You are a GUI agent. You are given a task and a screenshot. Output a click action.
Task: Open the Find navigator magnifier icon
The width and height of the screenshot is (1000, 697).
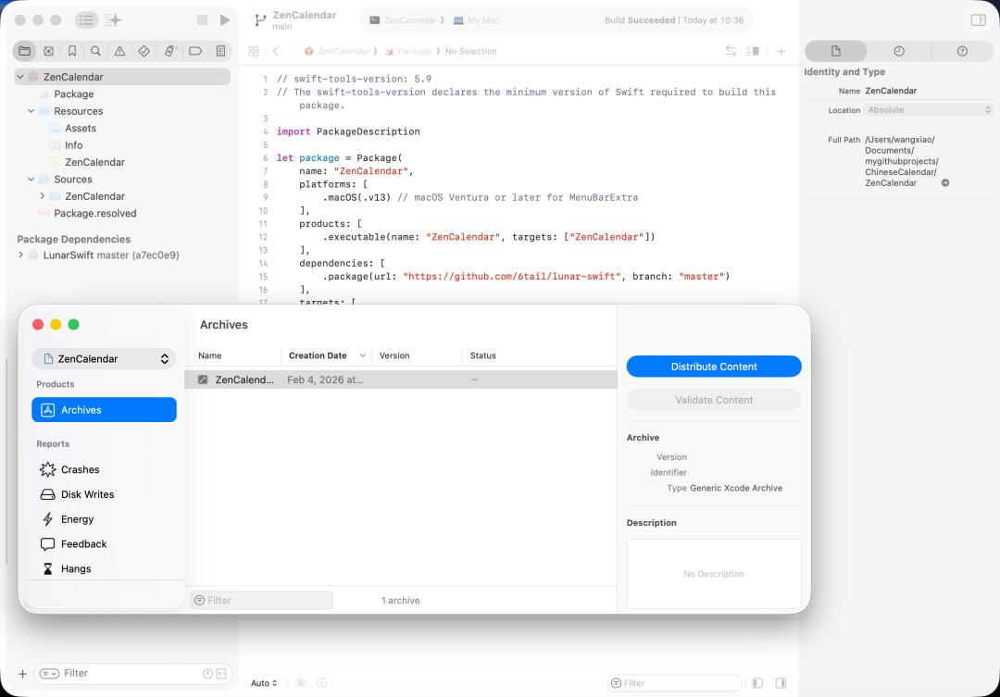pos(96,51)
